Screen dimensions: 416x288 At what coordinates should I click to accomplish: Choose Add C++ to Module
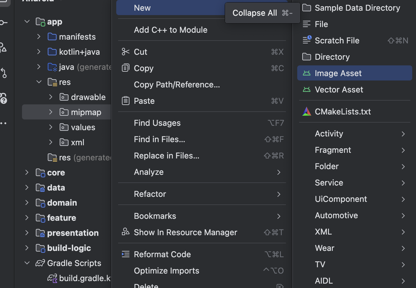click(171, 30)
